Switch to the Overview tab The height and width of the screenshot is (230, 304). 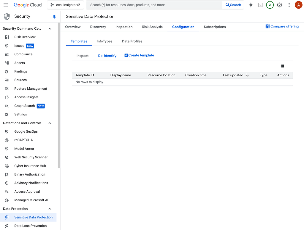coord(73,27)
